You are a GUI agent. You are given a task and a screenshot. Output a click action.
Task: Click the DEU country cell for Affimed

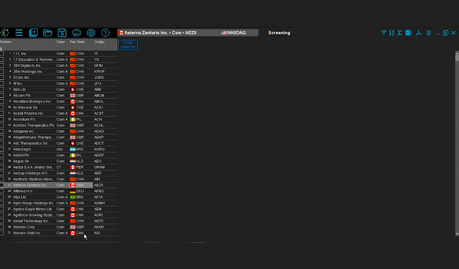pyautogui.click(x=76, y=191)
